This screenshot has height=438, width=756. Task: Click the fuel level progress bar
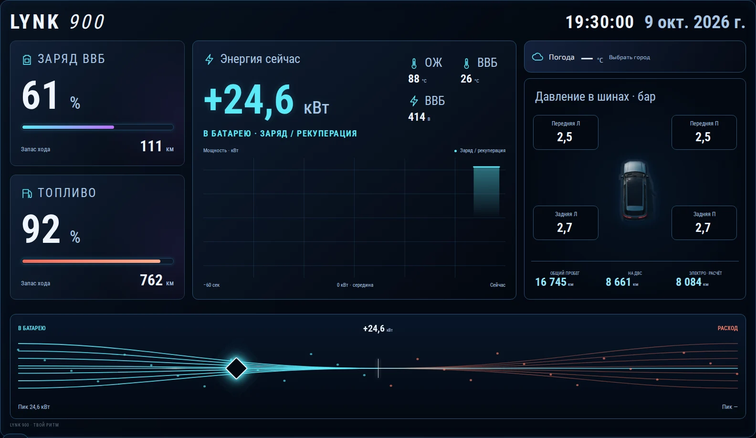[x=97, y=261]
